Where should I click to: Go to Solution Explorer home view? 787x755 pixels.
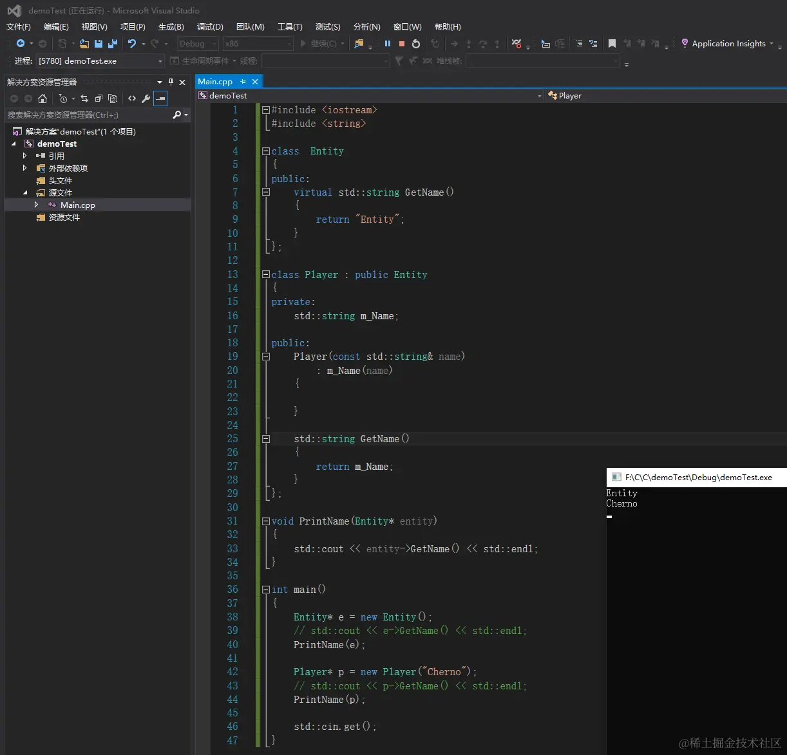coord(43,98)
